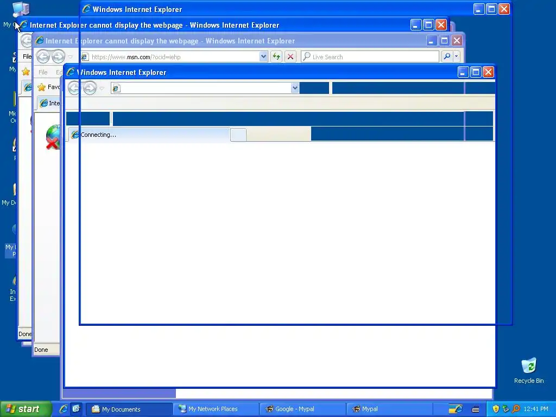The image size is (556, 417).
Task: Click the Back arrow in the rearmost error window
Action: coord(26,41)
